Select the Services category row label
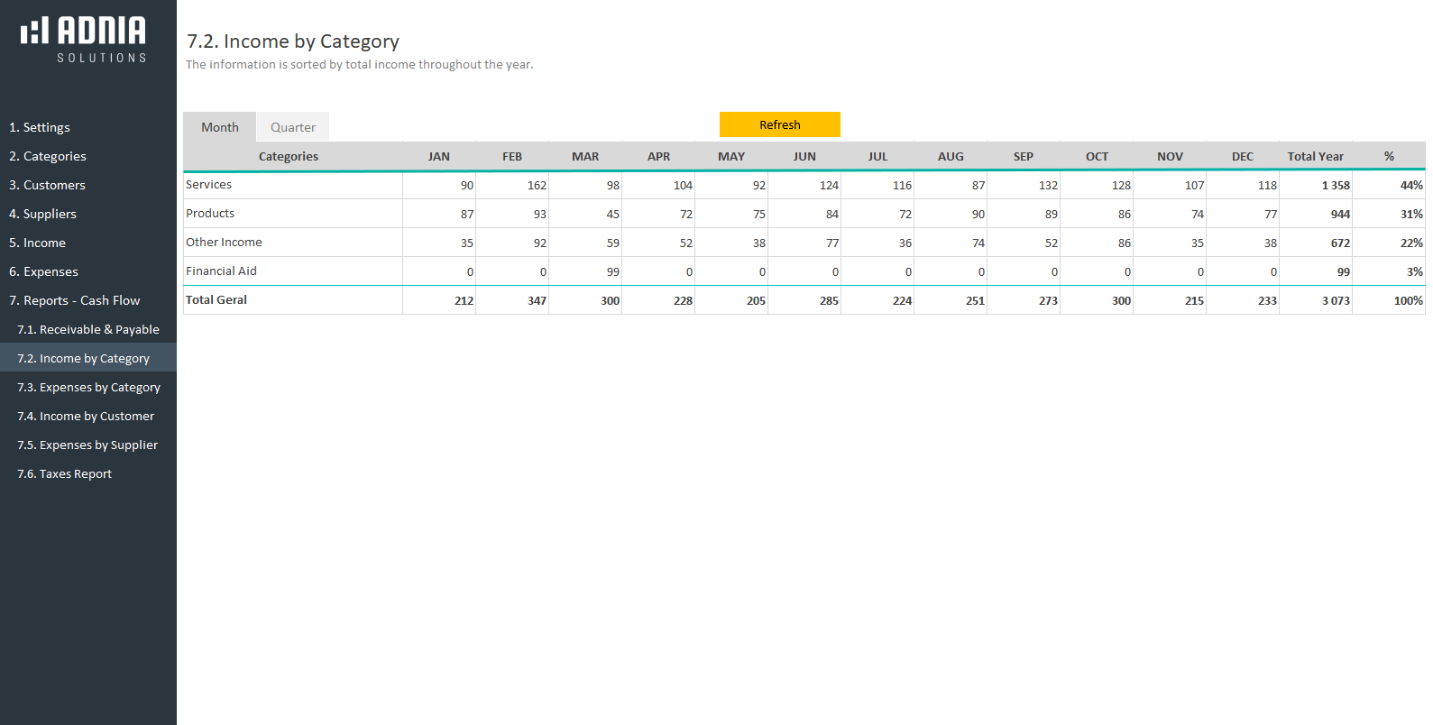The image size is (1433, 725). (209, 184)
